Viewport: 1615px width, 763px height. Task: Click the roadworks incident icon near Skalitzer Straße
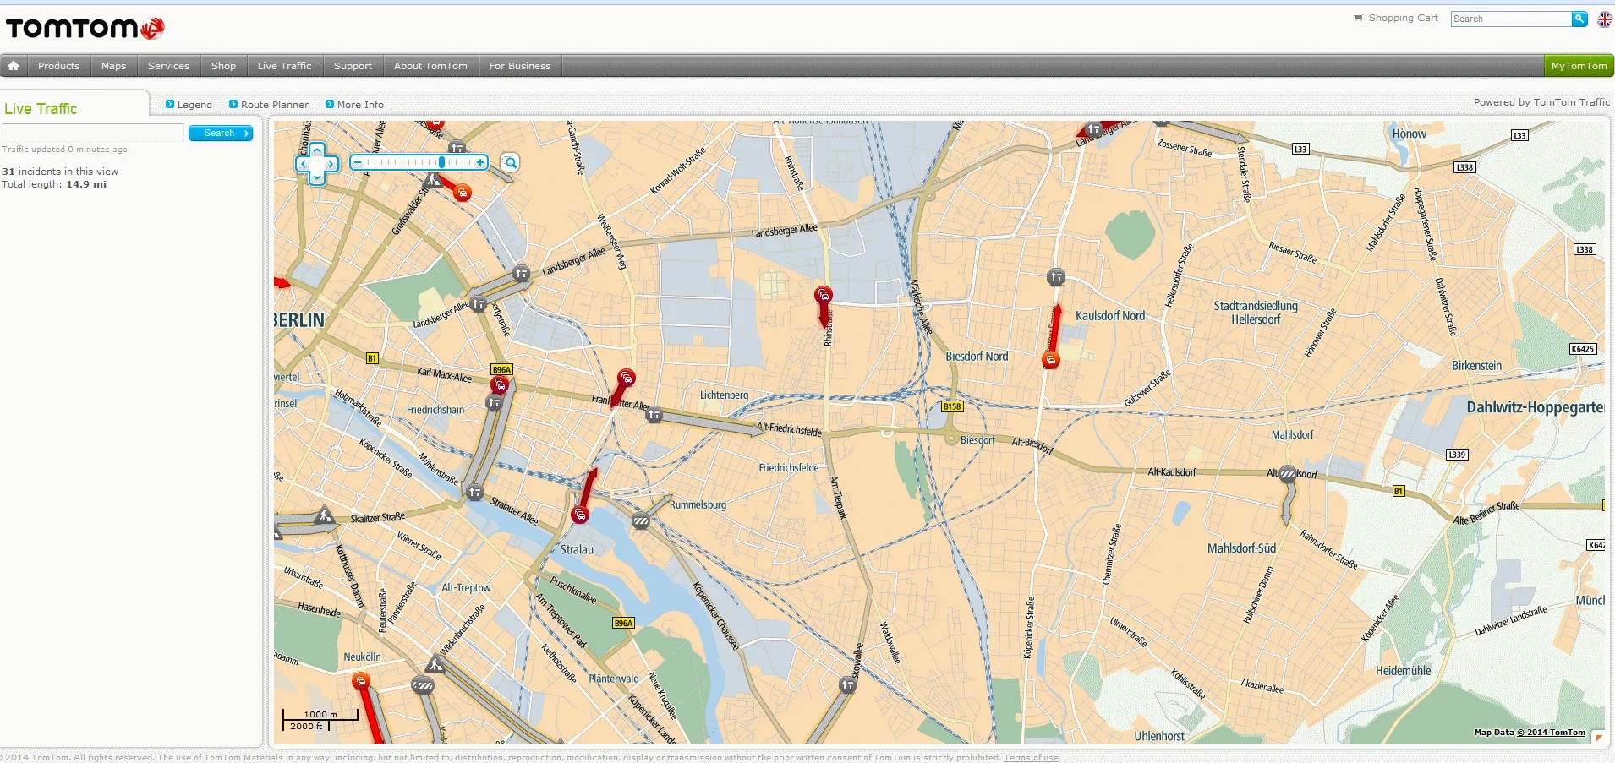(324, 514)
